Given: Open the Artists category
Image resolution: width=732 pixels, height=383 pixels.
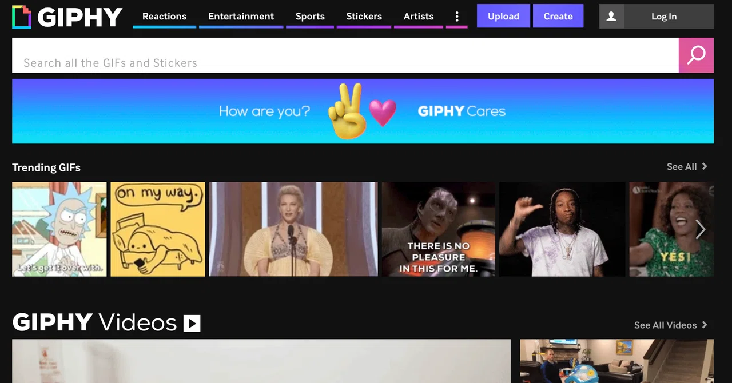Looking at the screenshot, I should click(x=419, y=17).
